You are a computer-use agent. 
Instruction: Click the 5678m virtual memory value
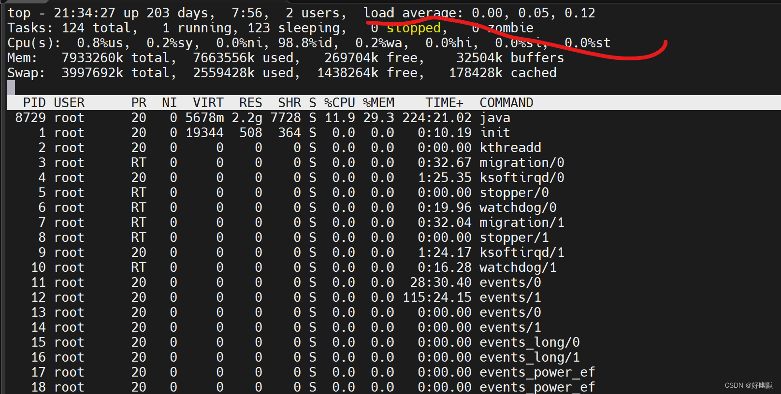[x=204, y=118]
